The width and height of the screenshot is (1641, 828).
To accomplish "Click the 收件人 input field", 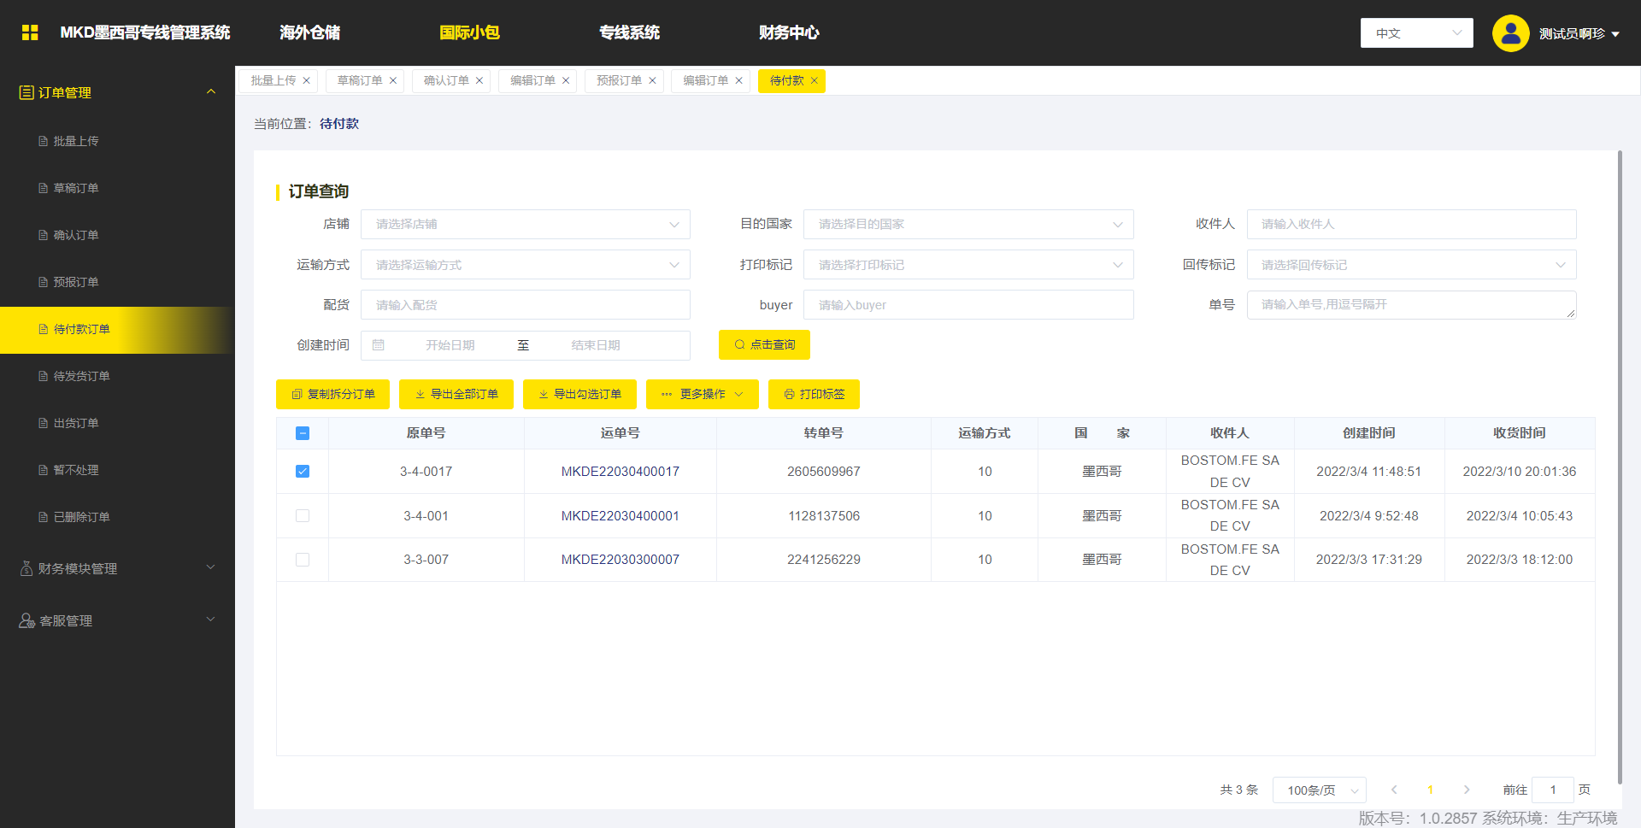I will [1411, 224].
